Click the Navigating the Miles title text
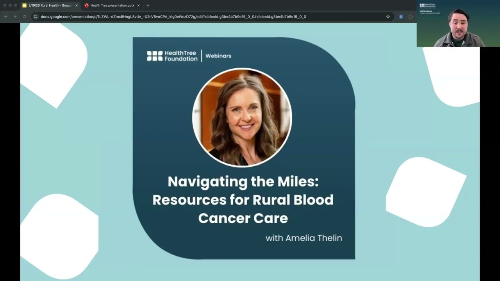Viewport: 500px width, 281px height. 243,200
